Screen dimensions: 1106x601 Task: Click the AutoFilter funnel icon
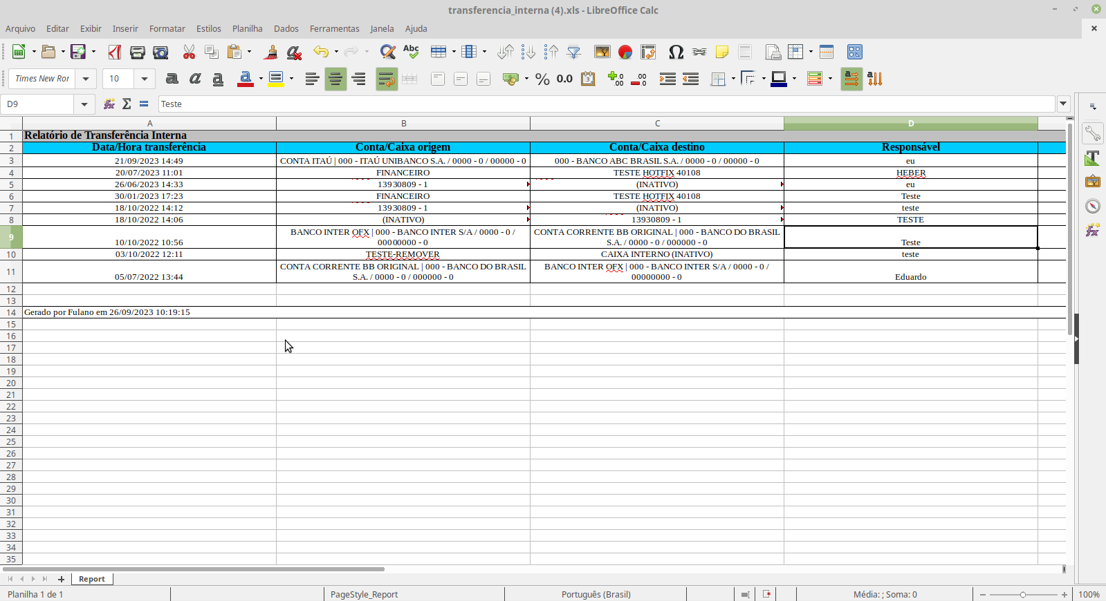pos(574,52)
